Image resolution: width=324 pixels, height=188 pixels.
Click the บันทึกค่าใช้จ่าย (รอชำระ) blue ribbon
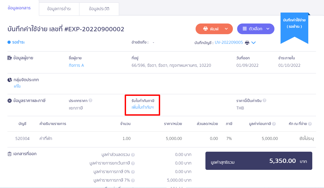(x=294, y=28)
